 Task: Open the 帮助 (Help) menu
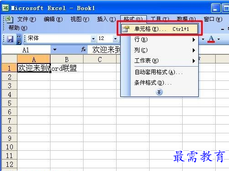[x=18, y=28]
